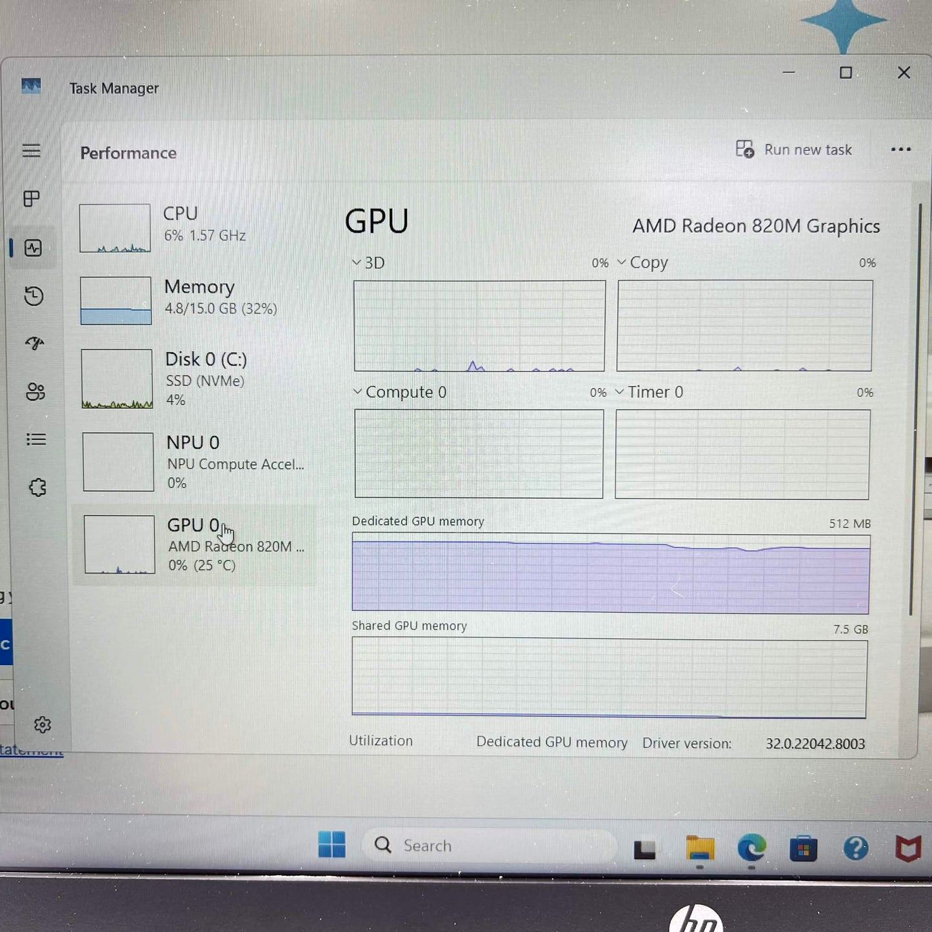Open App history page icon
The height and width of the screenshot is (932, 932).
34,295
